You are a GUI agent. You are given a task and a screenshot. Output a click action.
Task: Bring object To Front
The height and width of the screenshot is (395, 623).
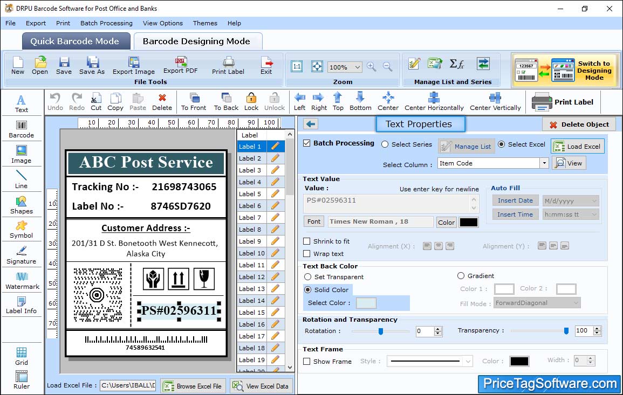click(194, 102)
